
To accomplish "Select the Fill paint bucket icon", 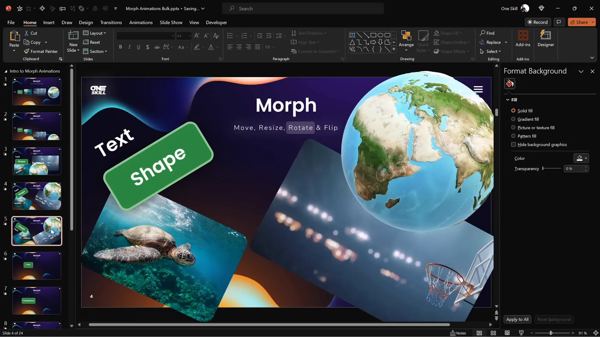I will coord(510,84).
